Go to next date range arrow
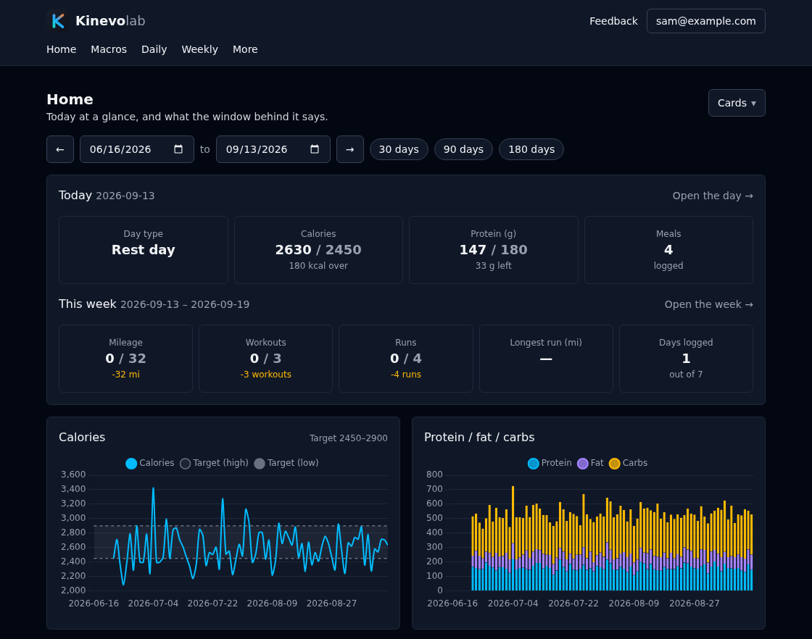This screenshot has width=812, height=639. click(x=350, y=149)
